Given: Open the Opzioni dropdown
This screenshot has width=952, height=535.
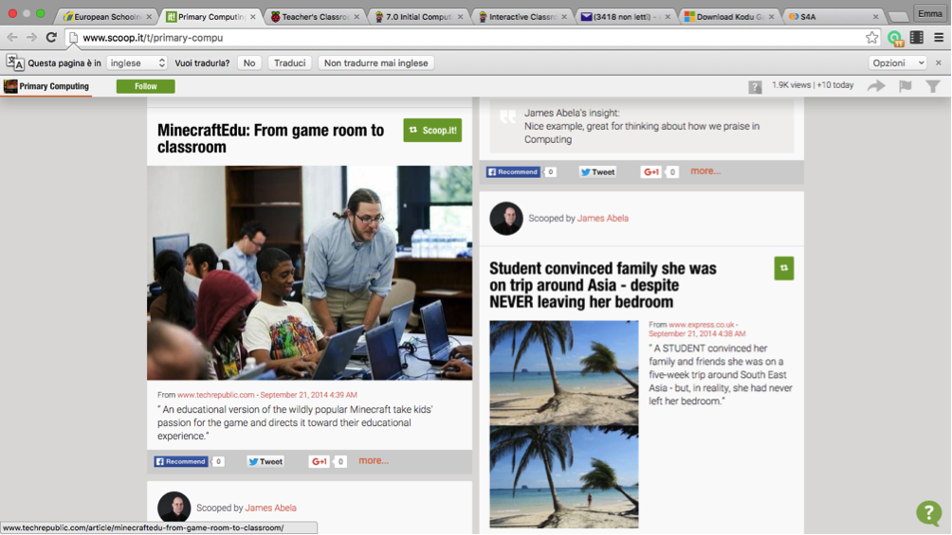Looking at the screenshot, I should 897,63.
